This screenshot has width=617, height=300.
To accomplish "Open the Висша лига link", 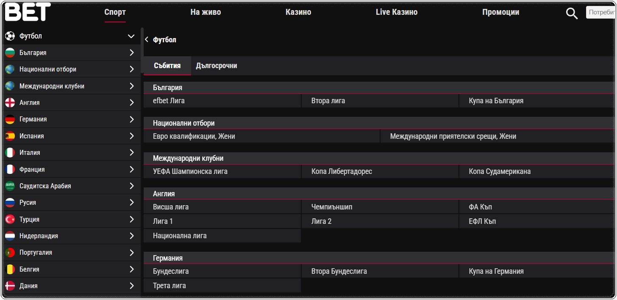I will [171, 207].
